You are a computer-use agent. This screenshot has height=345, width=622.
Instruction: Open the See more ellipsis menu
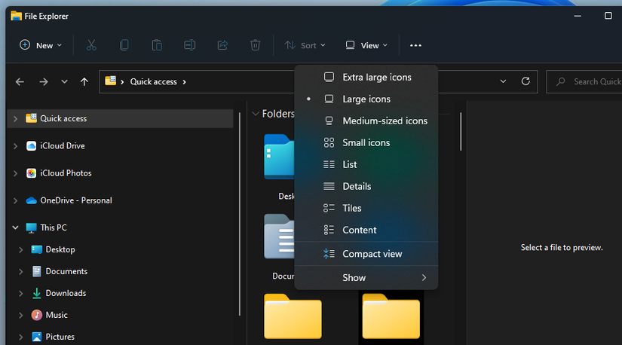click(x=415, y=45)
